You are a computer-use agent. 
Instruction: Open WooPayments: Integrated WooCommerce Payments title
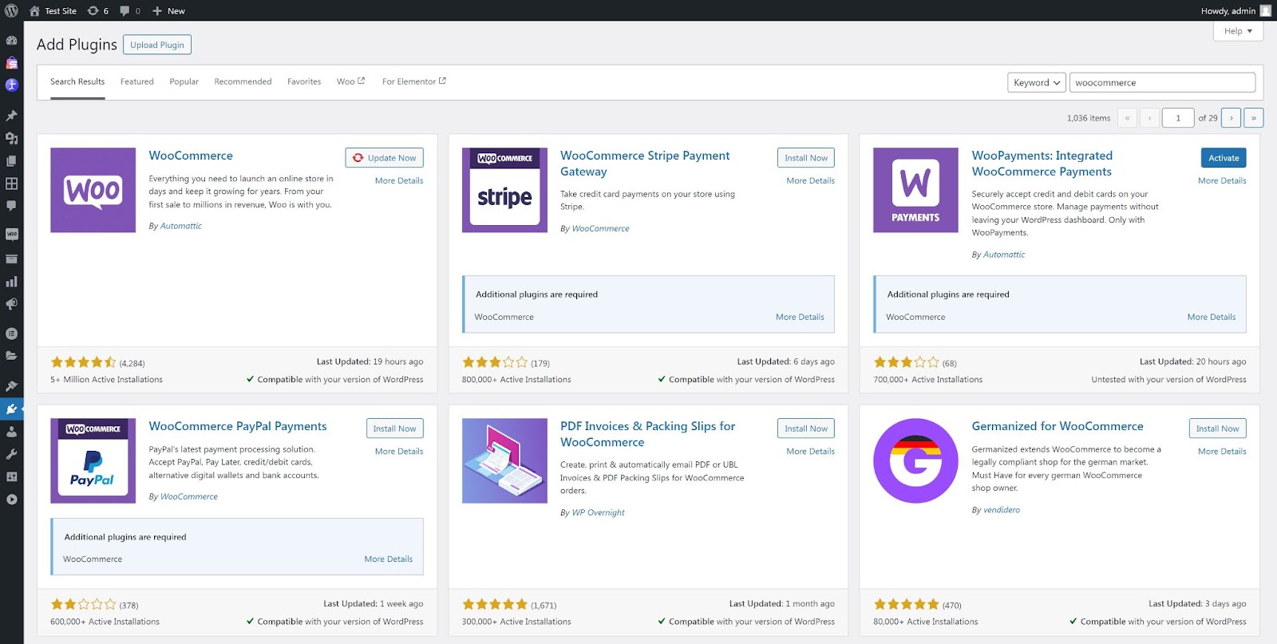[1042, 164]
